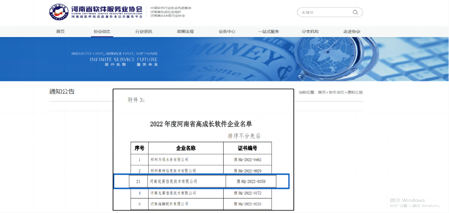The width and height of the screenshot is (449, 213).
Task: Click certificate number 豫RQ-2022-0029
Action: (x=248, y=171)
